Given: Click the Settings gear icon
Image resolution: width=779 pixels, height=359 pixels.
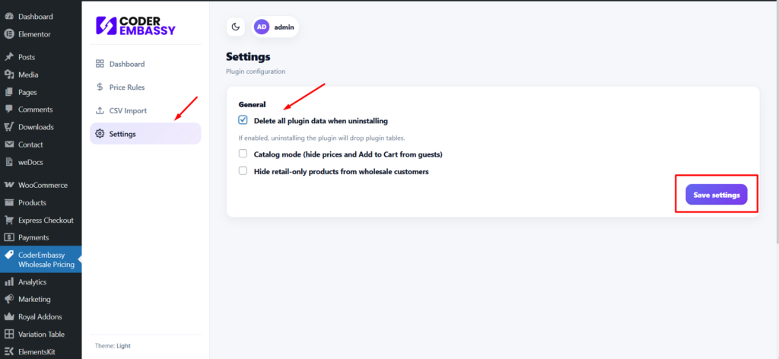Looking at the screenshot, I should (100, 134).
